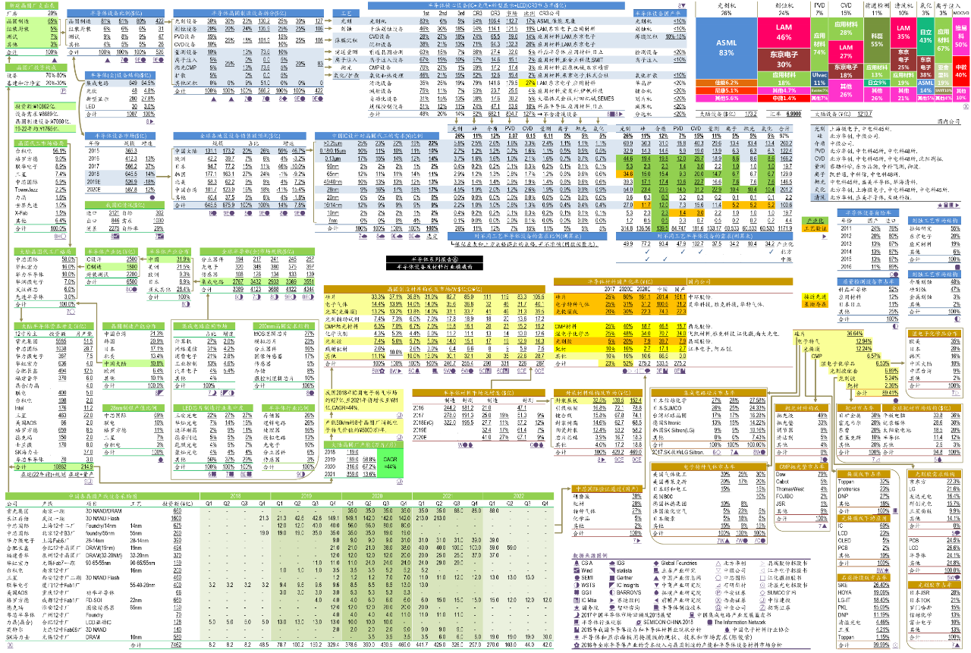
Task: Click the 中芯国际 outline circle icon
Action: coord(718,578)
